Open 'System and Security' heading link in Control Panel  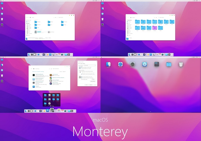(x=39, y=74)
